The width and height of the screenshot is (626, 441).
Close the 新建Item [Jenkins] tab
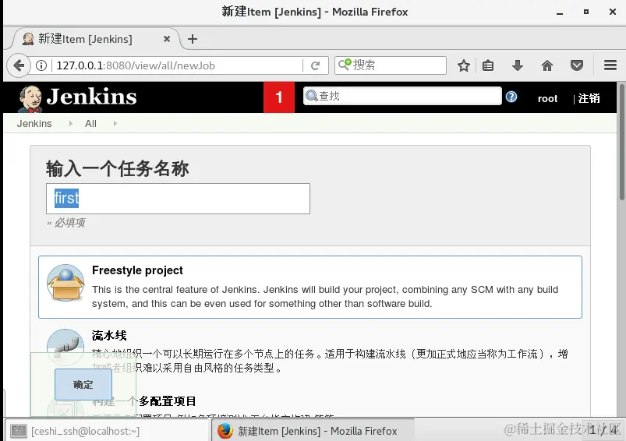click(167, 39)
